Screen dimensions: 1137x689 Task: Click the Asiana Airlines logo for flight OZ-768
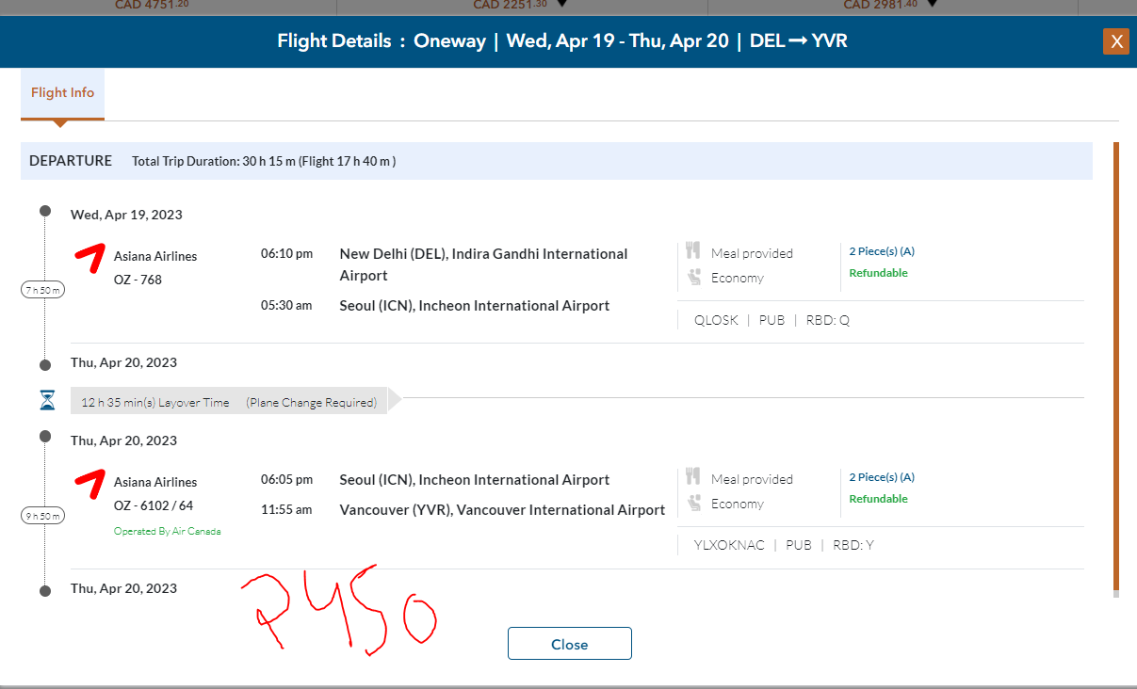click(90, 258)
